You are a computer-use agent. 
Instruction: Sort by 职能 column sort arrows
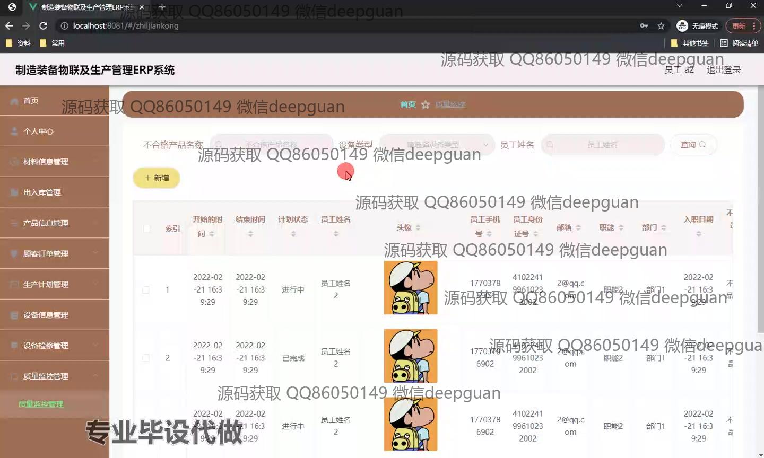pyautogui.click(x=621, y=227)
